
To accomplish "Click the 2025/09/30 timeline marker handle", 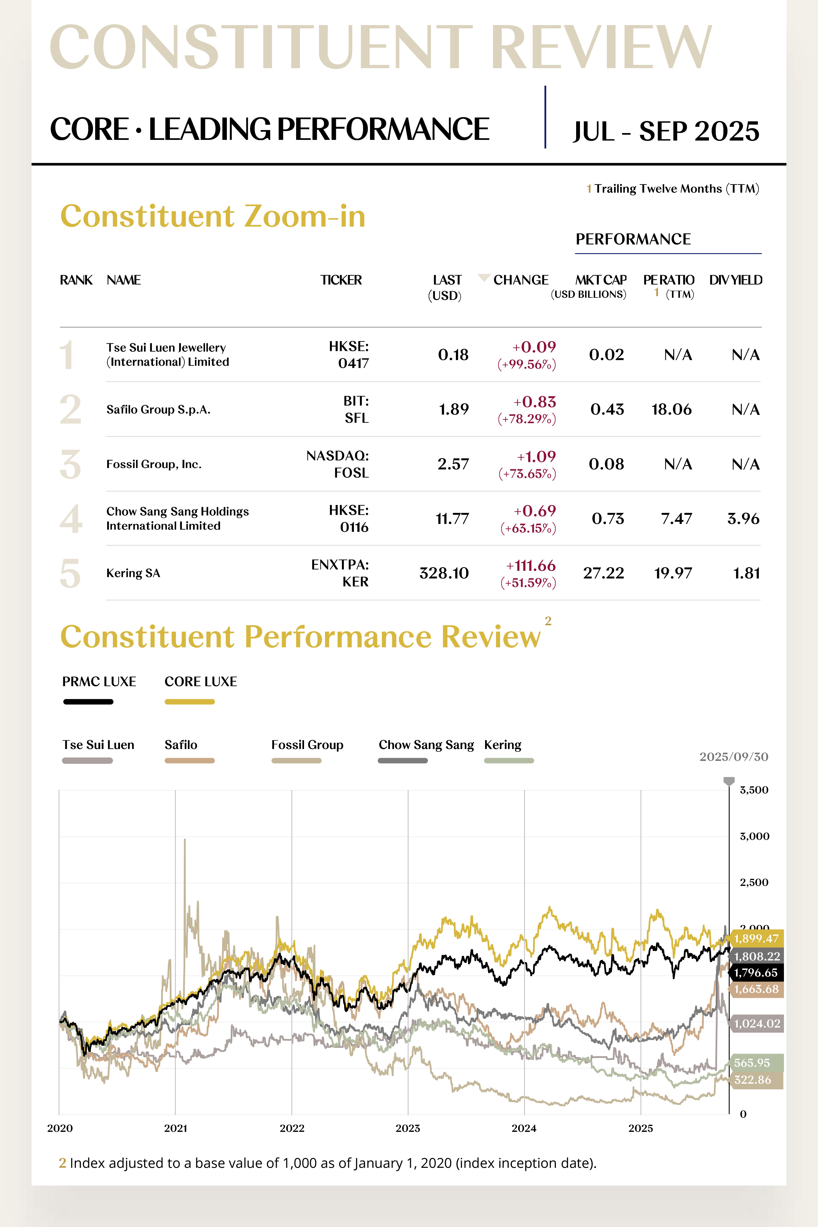I will click(729, 781).
